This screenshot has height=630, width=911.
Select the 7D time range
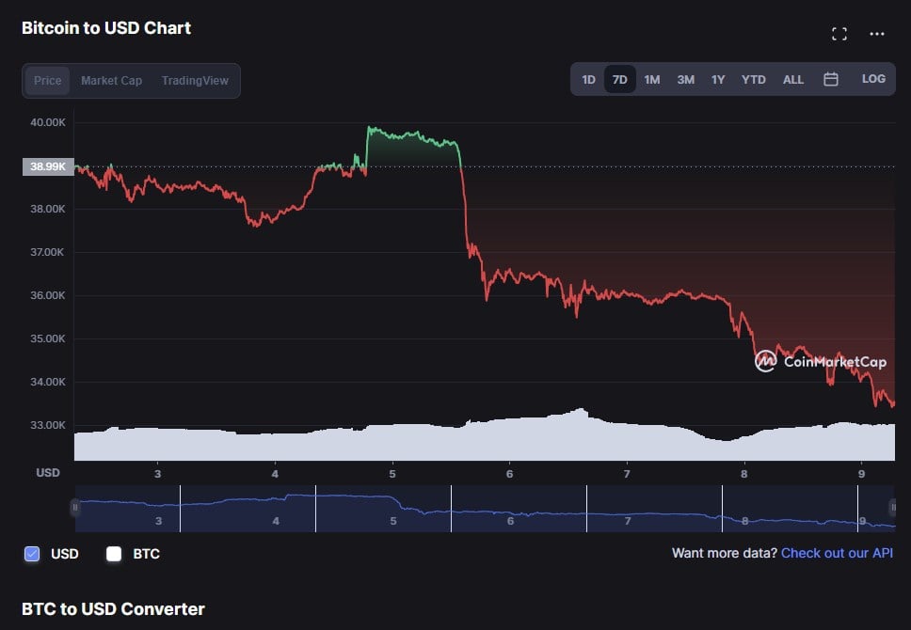tap(619, 80)
